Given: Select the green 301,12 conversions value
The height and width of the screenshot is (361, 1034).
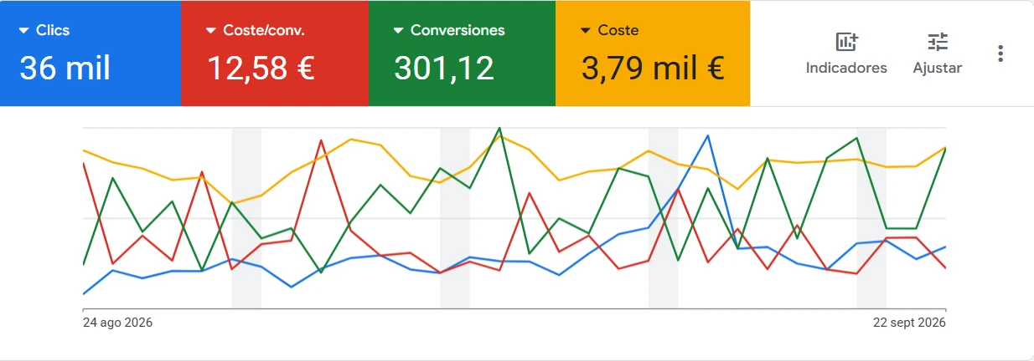Looking at the screenshot, I should [444, 69].
